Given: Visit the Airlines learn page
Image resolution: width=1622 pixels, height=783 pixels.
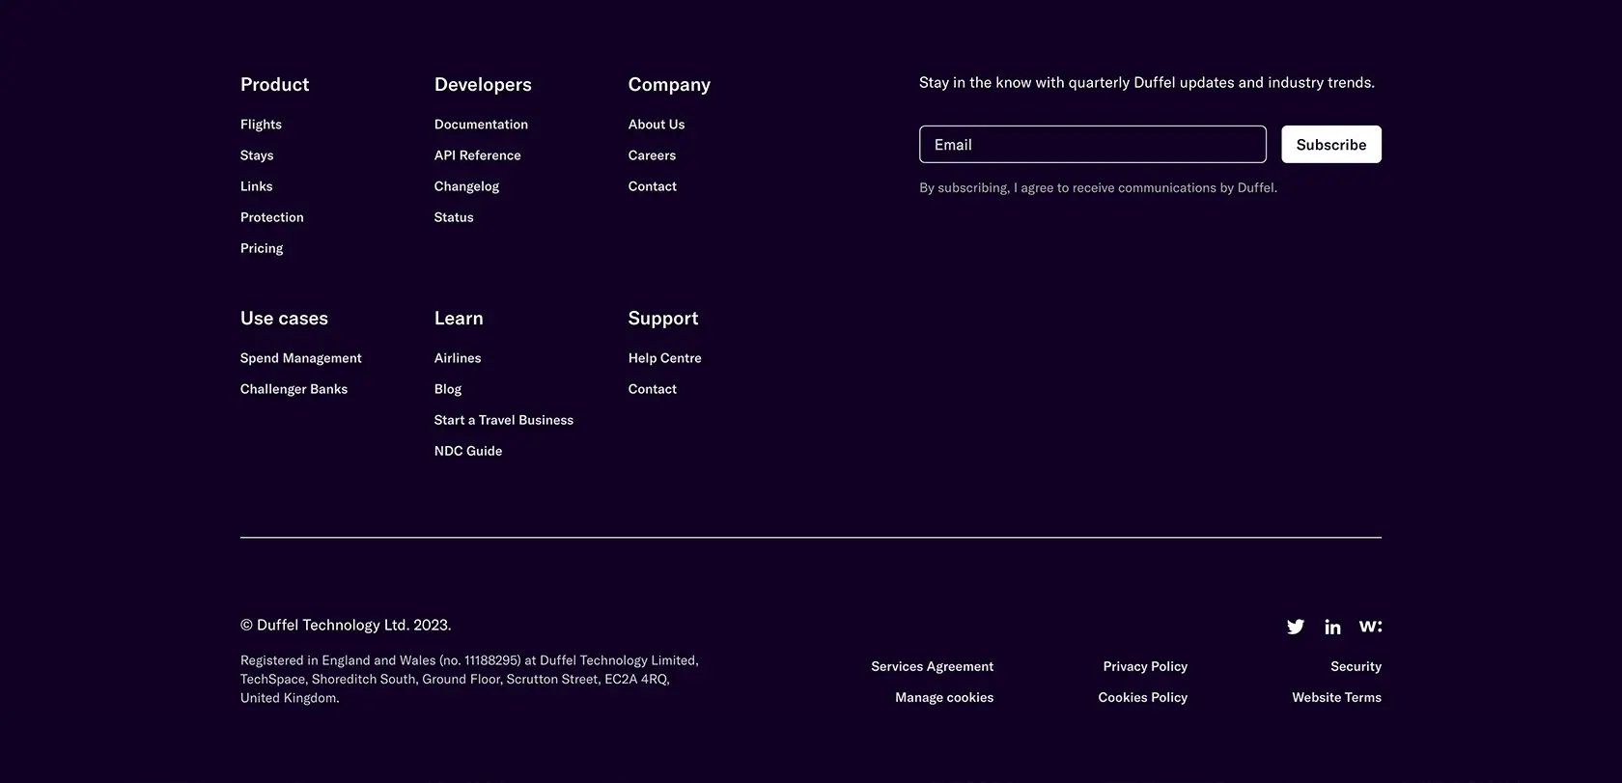Looking at the screenshot, I should tap(458, 358).
